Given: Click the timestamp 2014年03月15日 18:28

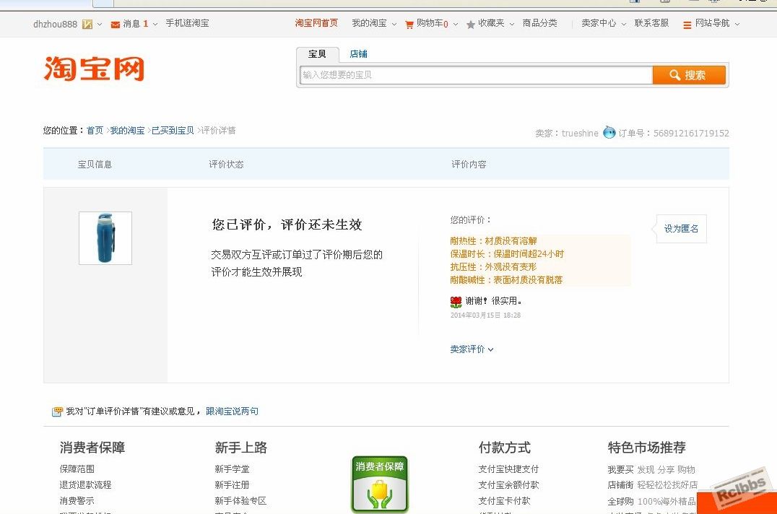Looking at the screenshot, I should (485, 315).
